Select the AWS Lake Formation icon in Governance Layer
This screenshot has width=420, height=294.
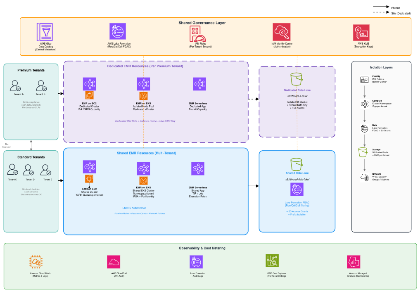[118, 31]
